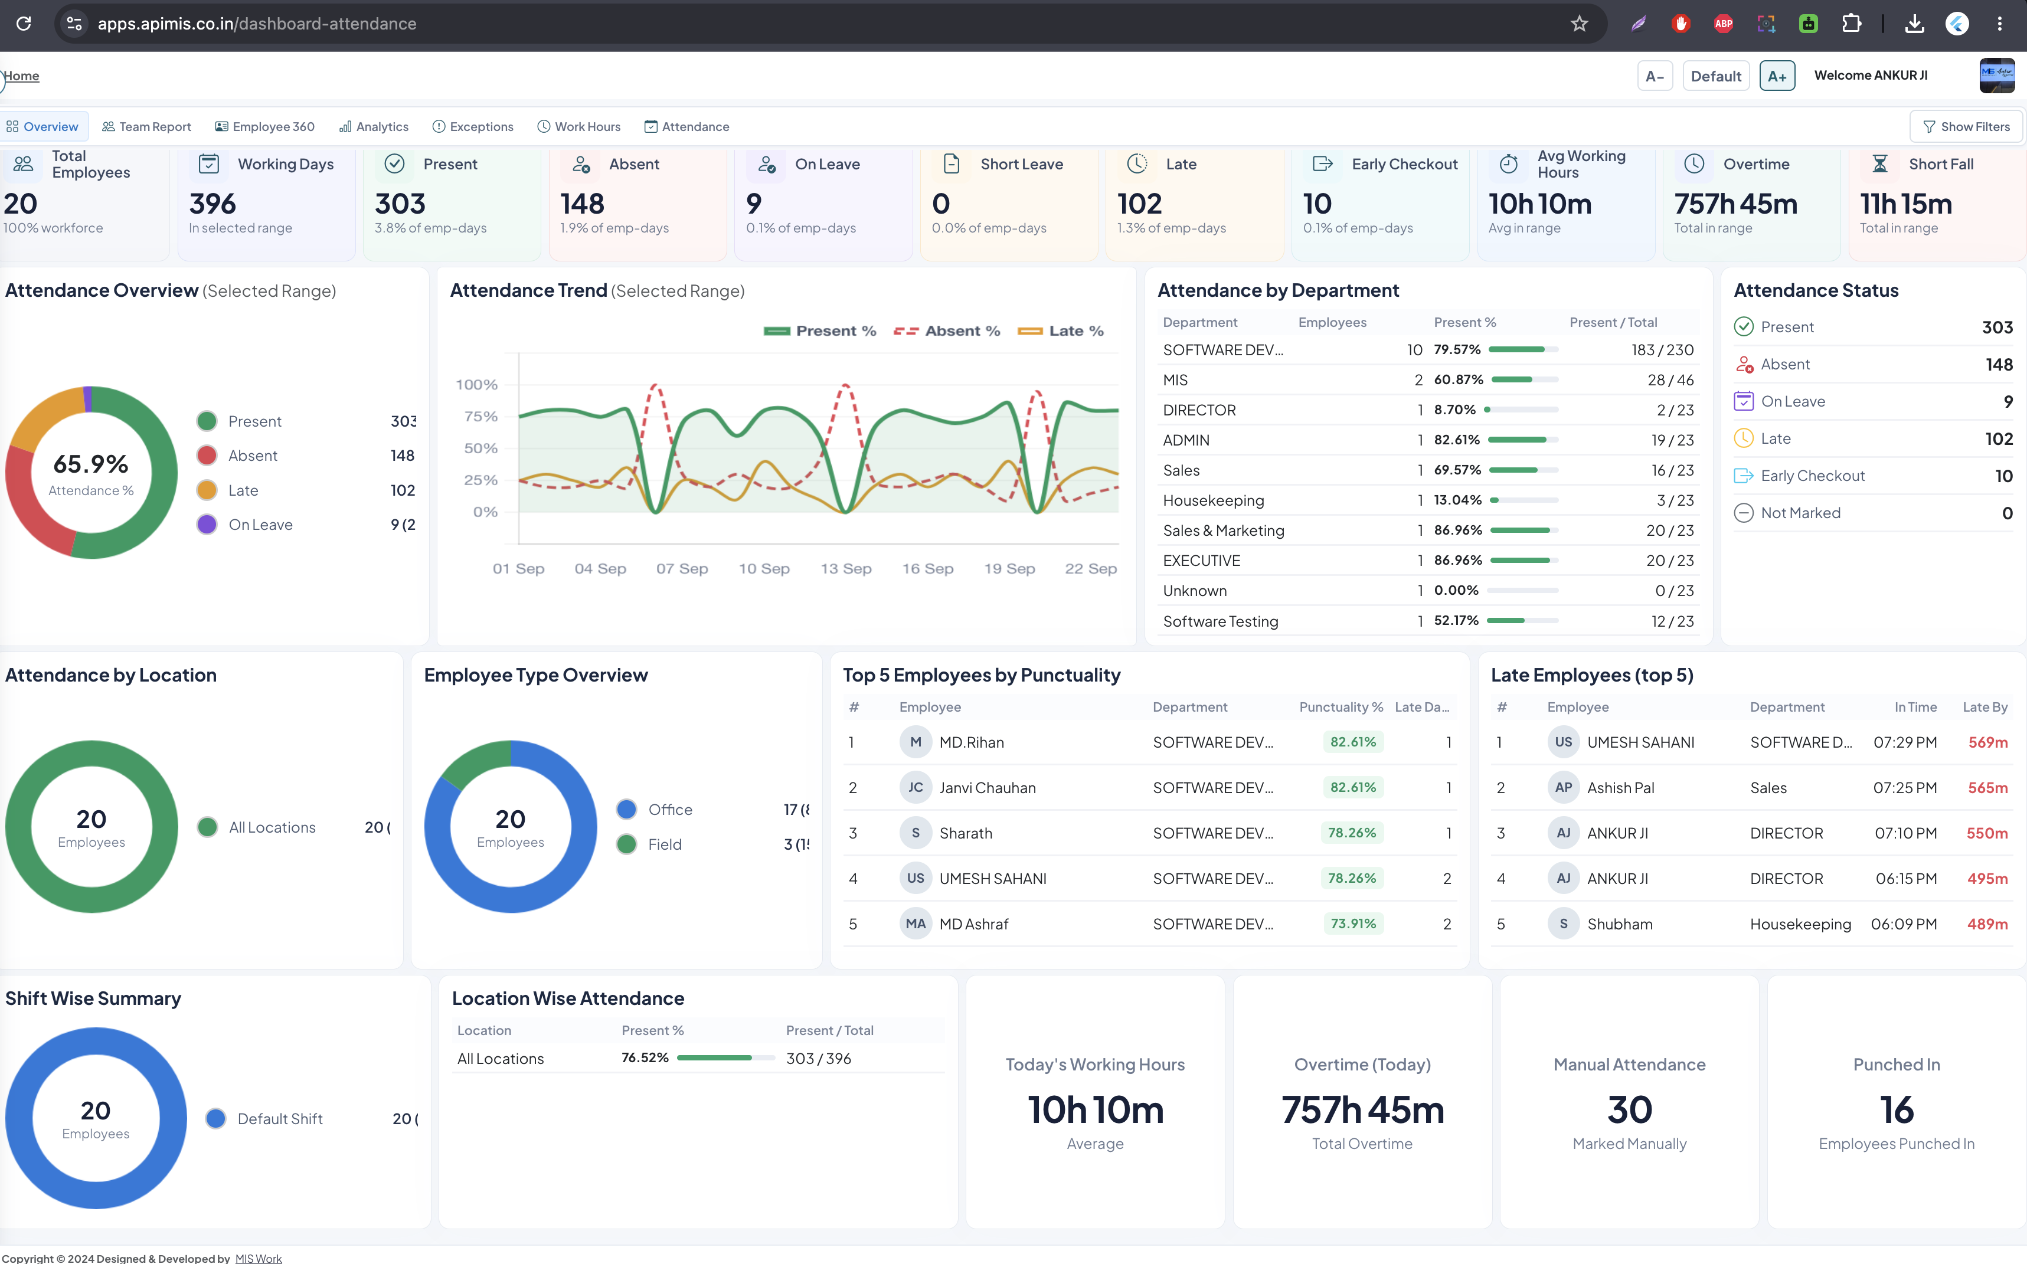Click On Leave purple swatch in overview legend
This screenshot has height=1264, width=2027.
[207, 525]
